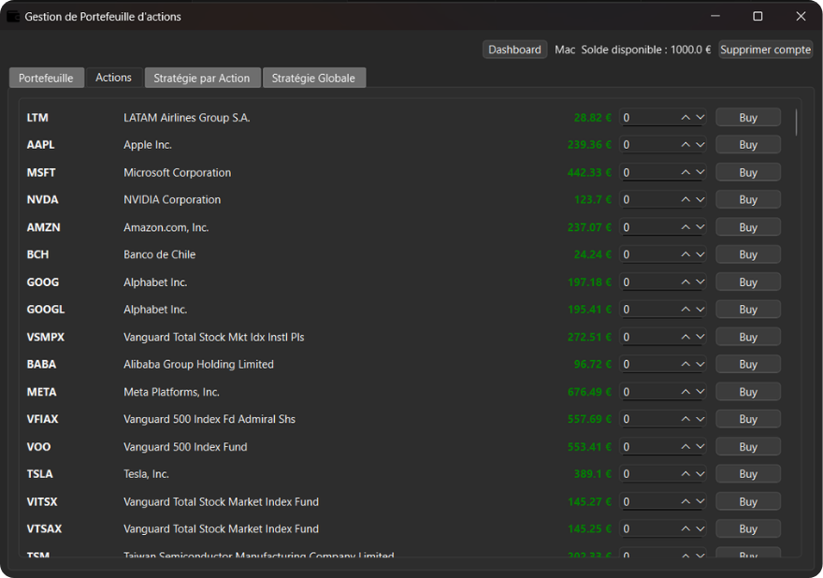Buy GOOG Alphabet shares
This screenshot has width=823, height=578.
(x=748, y=282)
